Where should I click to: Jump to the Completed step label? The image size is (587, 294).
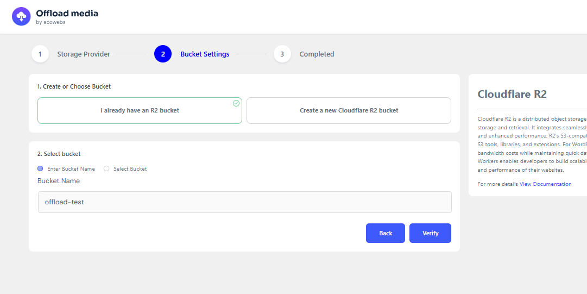pyautogui.click(x=317, y=54)
